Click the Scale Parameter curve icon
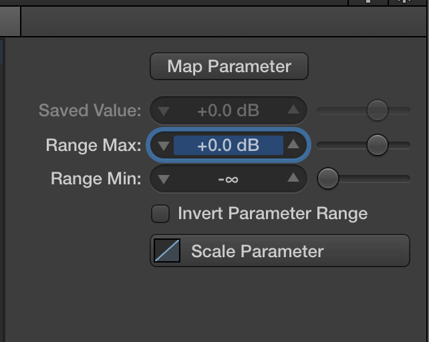This screenshot has width=429, height=342. click(167, 251)
